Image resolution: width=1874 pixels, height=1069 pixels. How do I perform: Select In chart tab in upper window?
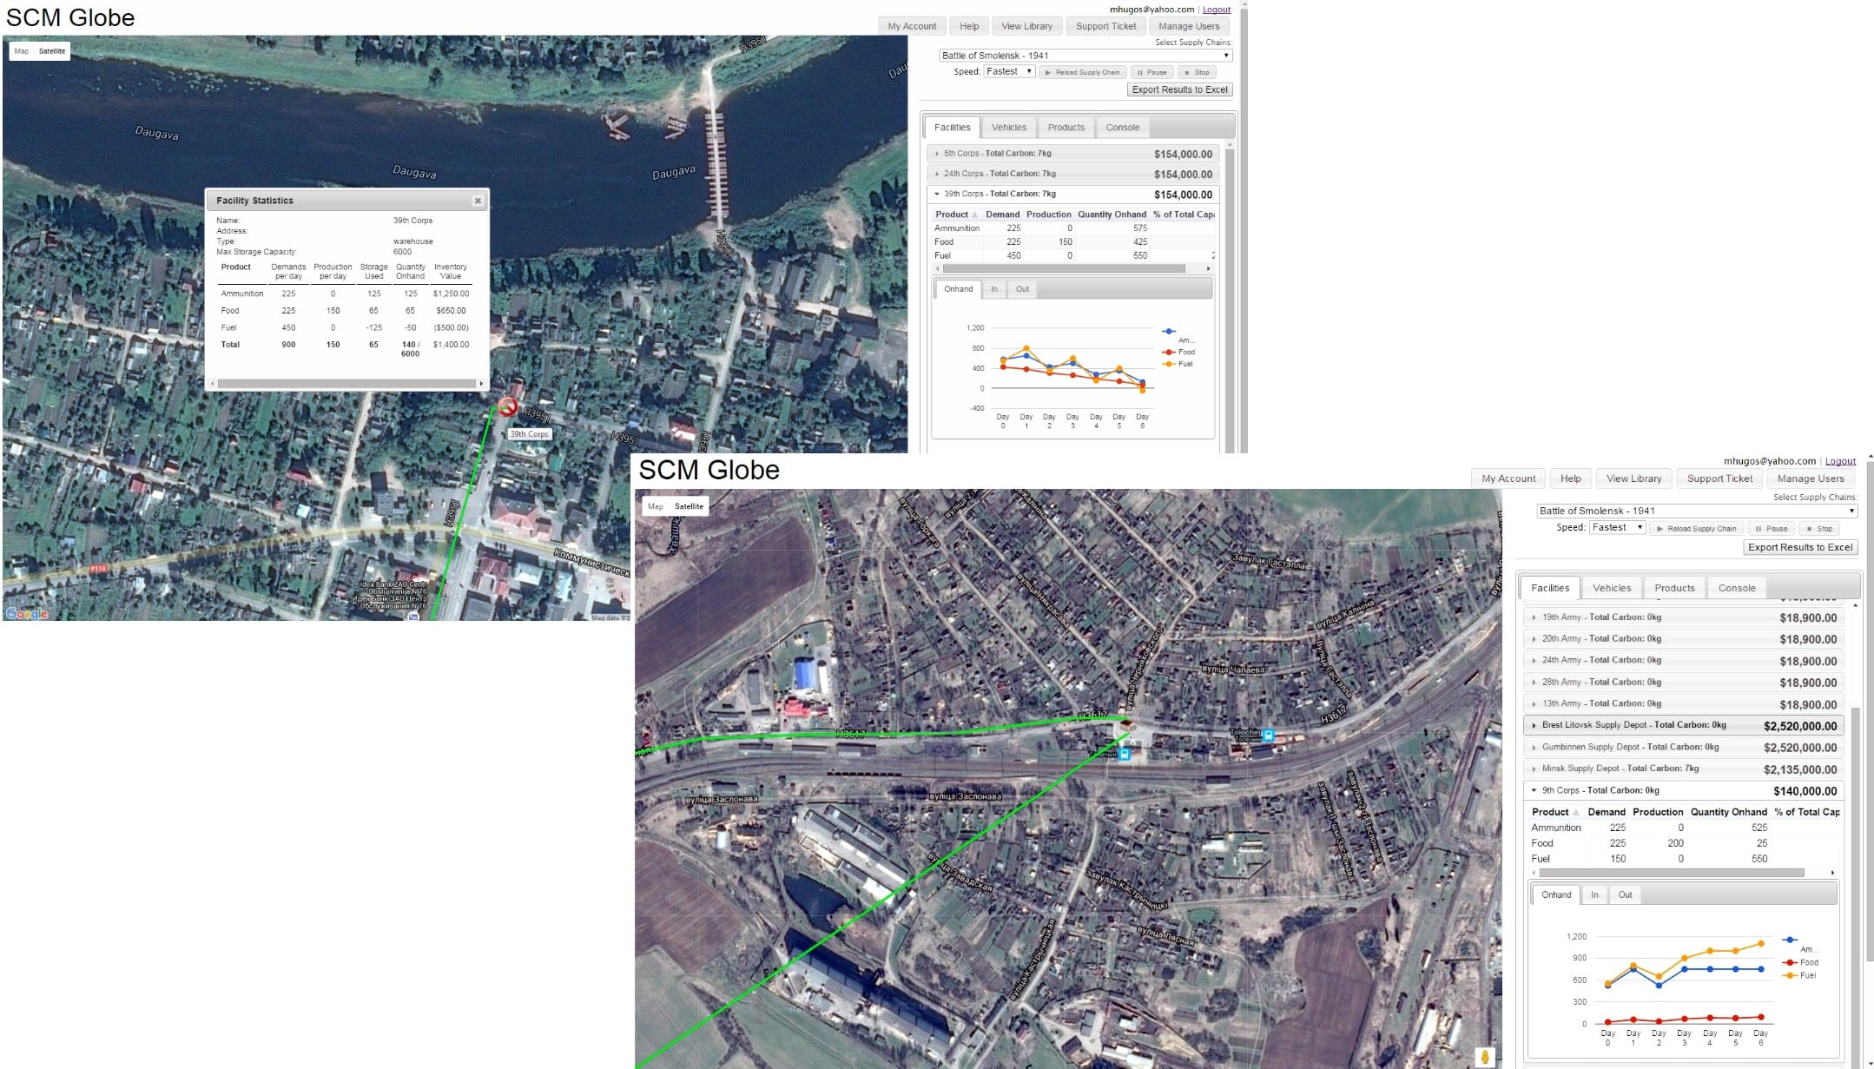[994, 289]
